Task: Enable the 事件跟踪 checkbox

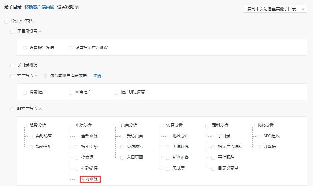Action: tap(213, 158)
